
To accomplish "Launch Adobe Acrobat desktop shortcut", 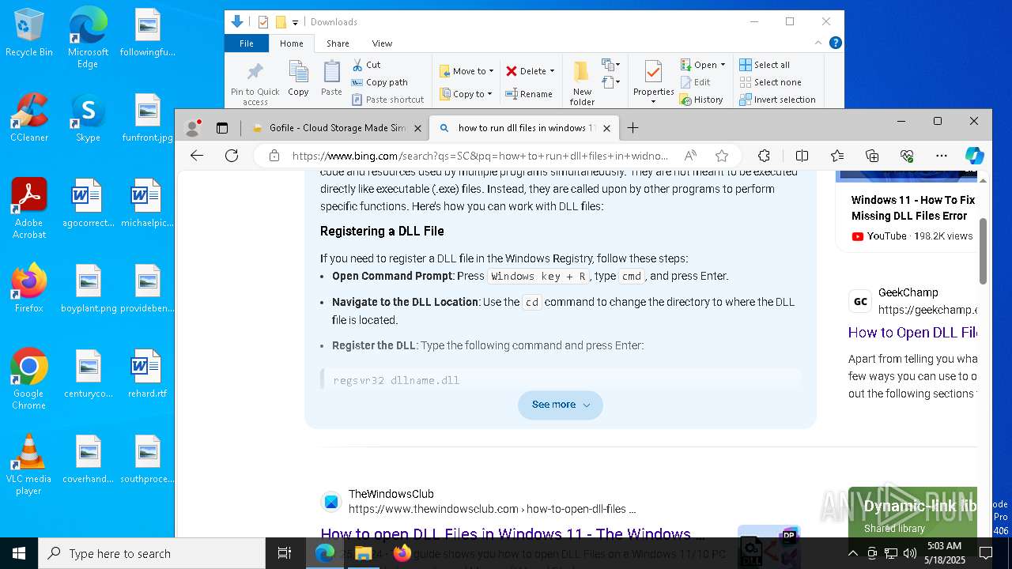I will coord(28,209).
